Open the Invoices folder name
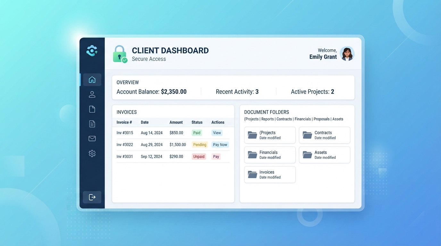The width and height of the screenshot is (441, 246). tap(267, 172)
